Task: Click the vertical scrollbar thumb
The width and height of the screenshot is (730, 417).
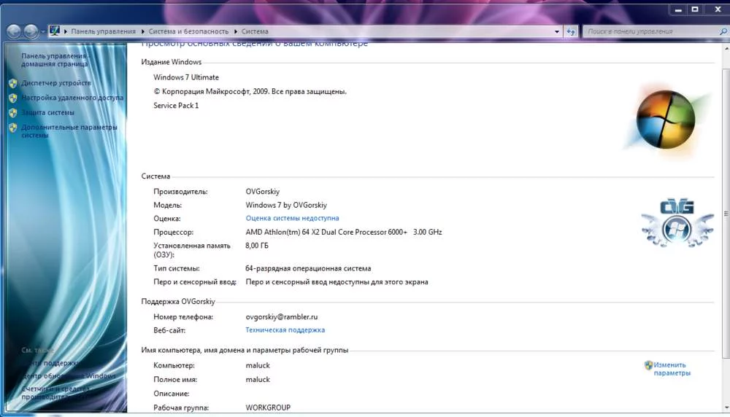Action: [x=726, y=213]
